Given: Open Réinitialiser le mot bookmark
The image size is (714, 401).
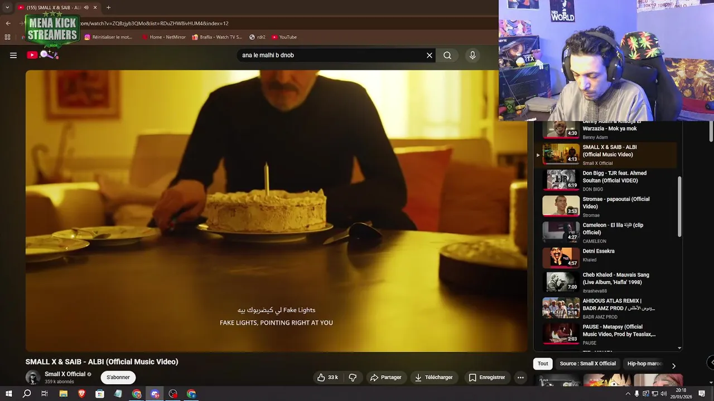Looking at the screenshot, I should click(x=108, y=37).
